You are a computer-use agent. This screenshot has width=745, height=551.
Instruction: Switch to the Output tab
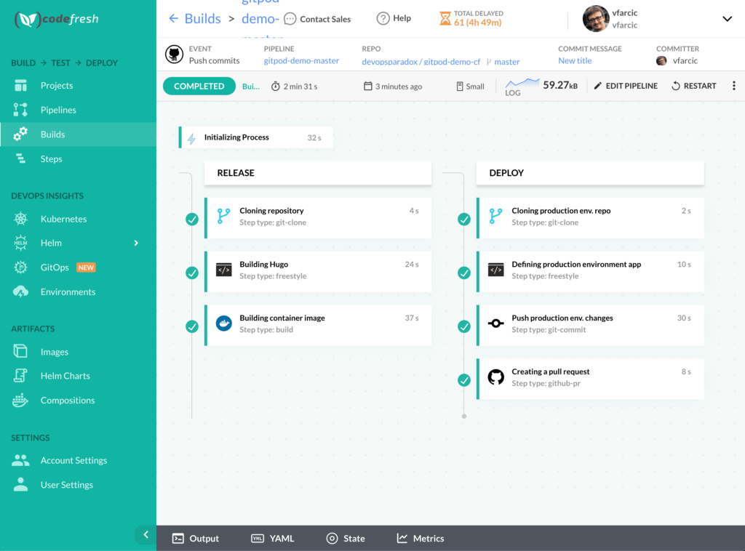pyautogui.click(x=196, y=538)
